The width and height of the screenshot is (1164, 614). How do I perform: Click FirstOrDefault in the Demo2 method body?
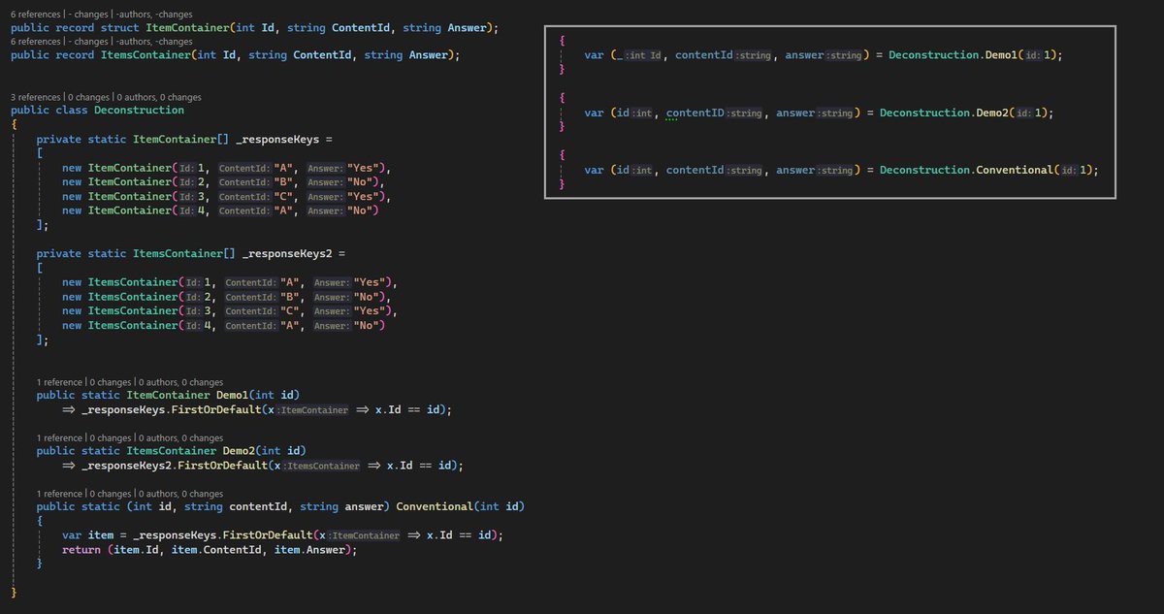tap(221, 466)
